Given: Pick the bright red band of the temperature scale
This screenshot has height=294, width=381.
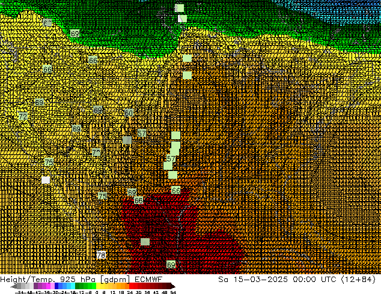Looking at the screenshot, I should [x=131, y=286].
